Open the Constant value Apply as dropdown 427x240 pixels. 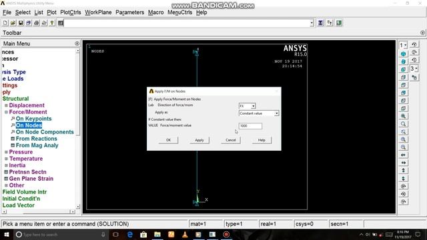pyautogui.click(x=276, y=113)
